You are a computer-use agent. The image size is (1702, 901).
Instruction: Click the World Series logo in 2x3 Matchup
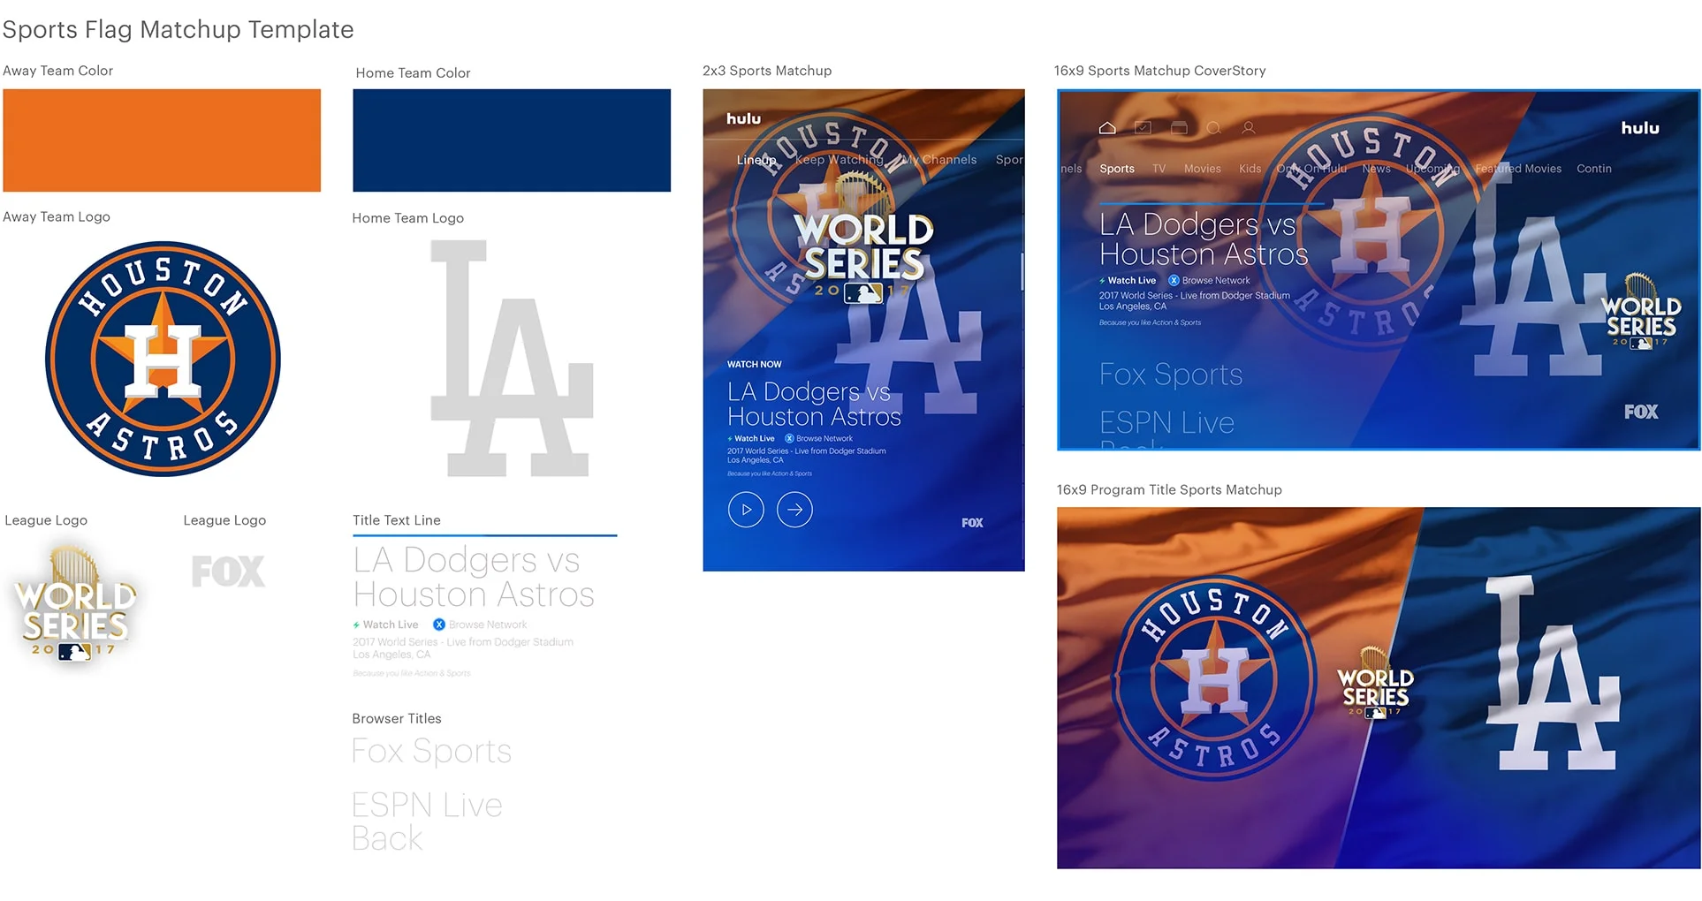point(862,238)
